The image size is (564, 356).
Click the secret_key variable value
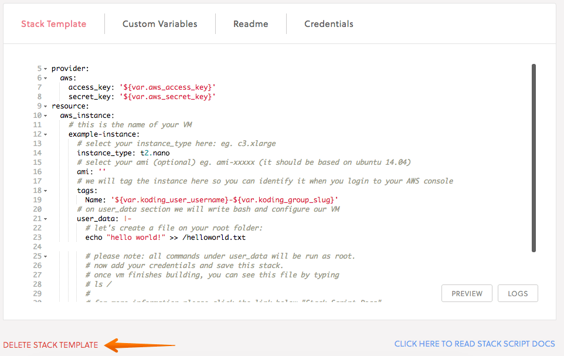coord(167,96)
